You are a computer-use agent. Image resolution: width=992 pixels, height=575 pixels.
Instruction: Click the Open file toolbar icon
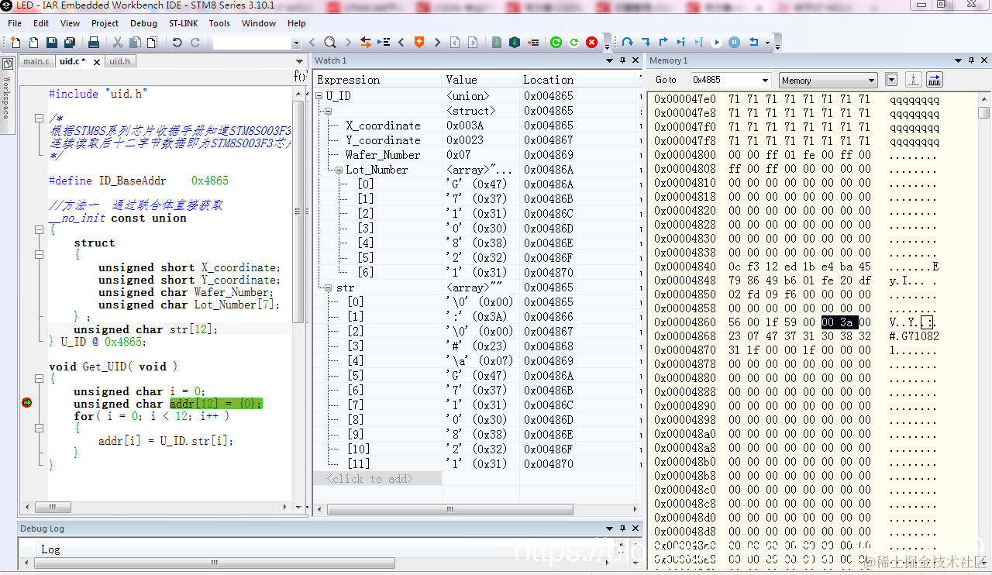pos(34,43)
